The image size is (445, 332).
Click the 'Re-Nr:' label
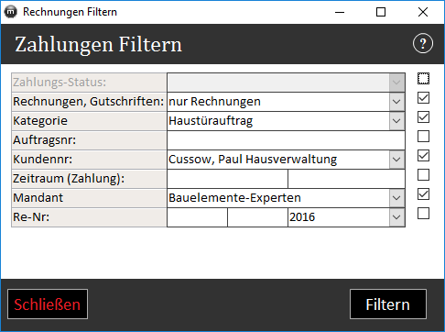pos(31,217)
